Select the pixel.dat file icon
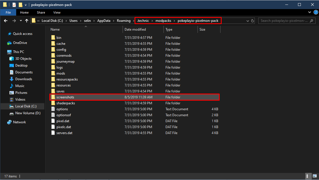Image resolution: width=319 pixels, height=180 pixels. click(53, 121)
